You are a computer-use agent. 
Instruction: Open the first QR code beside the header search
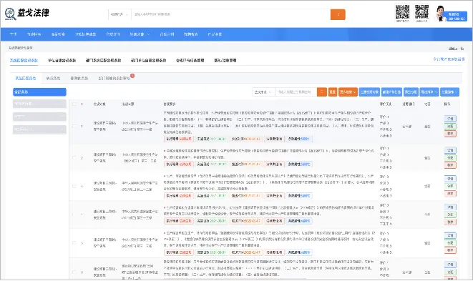pos(402,12)
